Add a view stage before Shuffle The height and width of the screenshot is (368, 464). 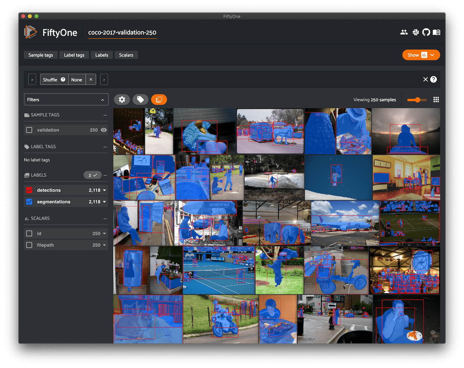tap(32, 79)
